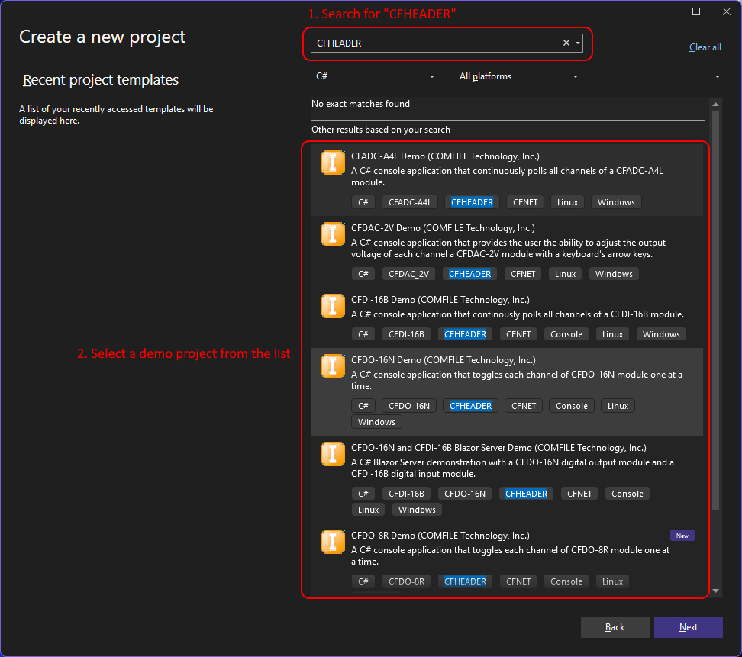
Task: Expand the search history dropdown arrow
Action: tap(578, 43)
